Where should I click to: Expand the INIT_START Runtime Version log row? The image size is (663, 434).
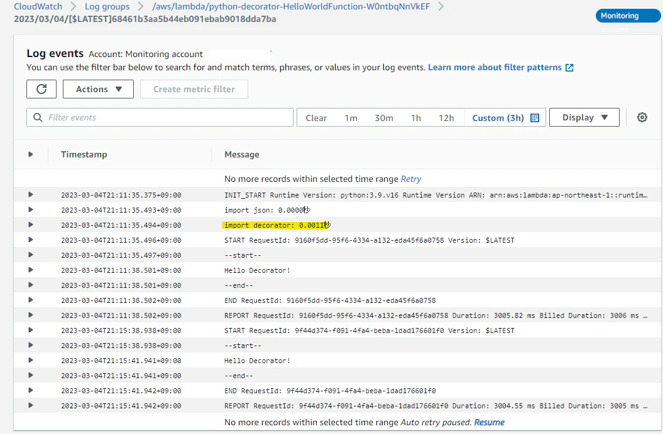coord(30,194)
